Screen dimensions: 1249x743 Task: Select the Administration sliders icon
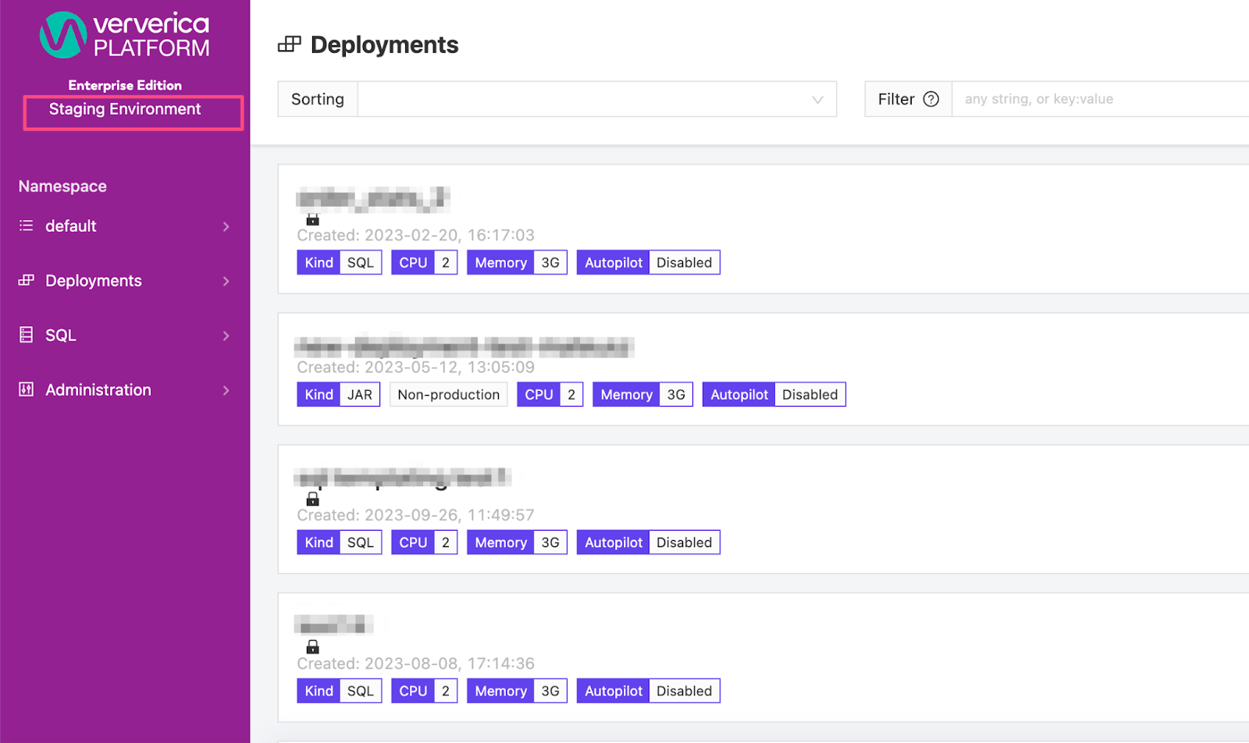pyautogui.click(x=26, y=389)
